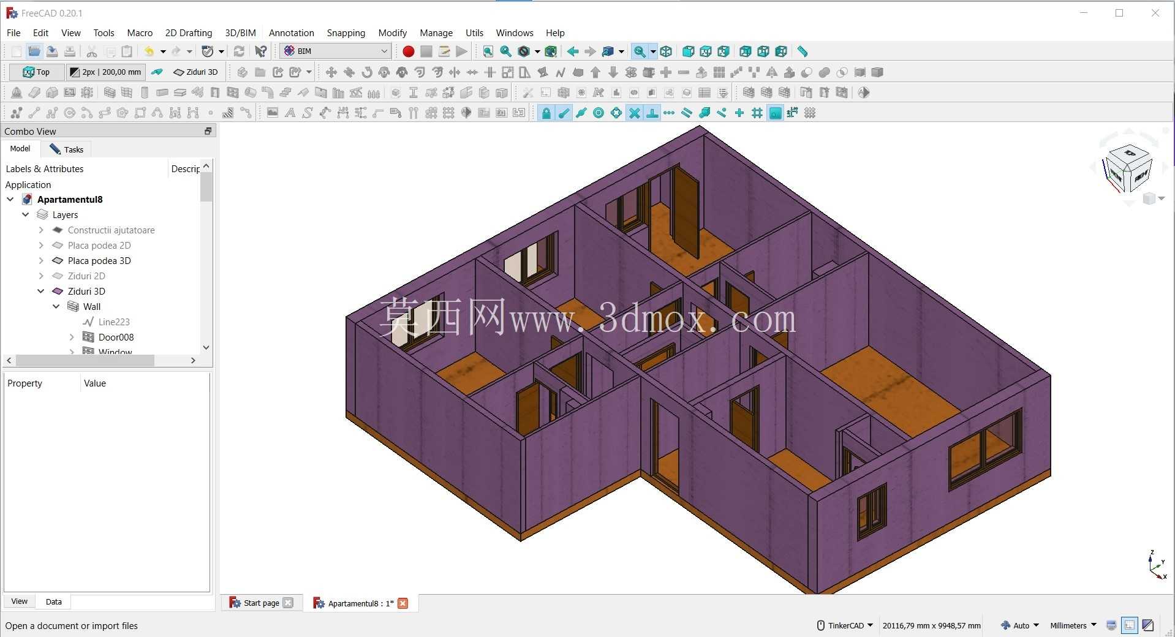Switch to the Tasks tab
This screenshot has width=1175, height=637.
[x=66, y=149]
